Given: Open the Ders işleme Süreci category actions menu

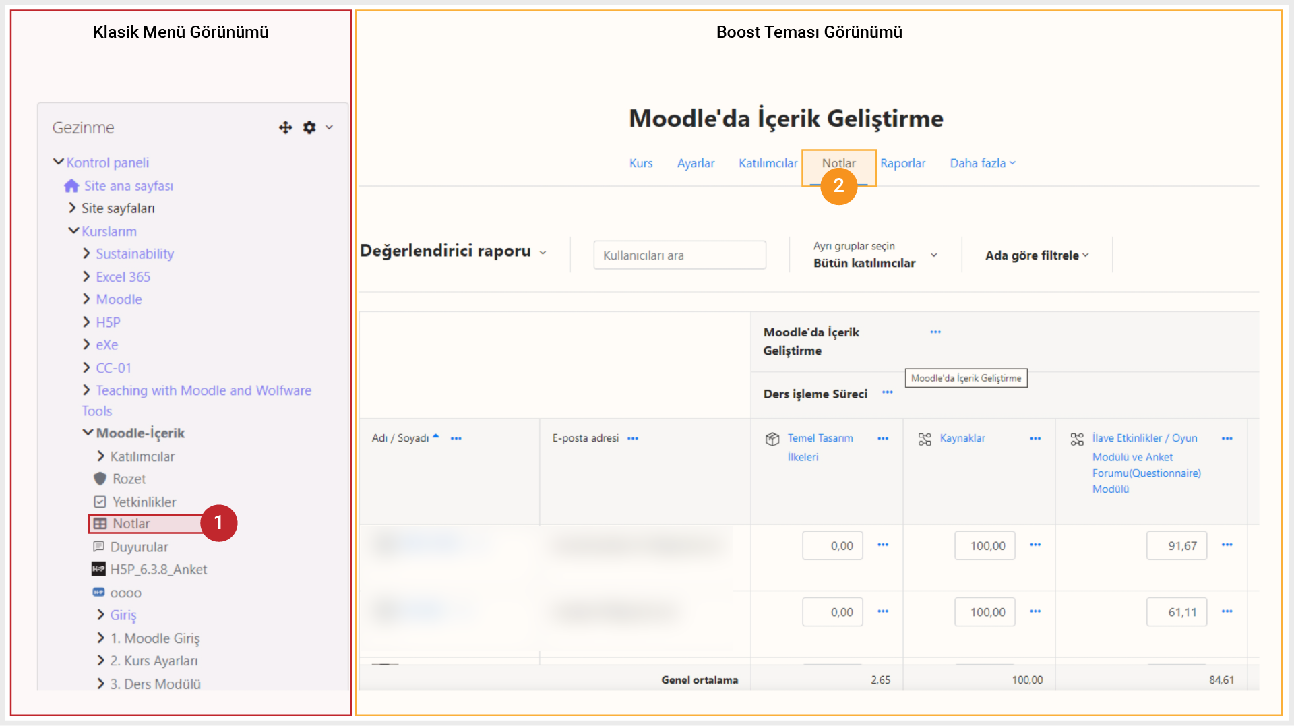Looking at the screenshot, I should (x=888, y=392).
